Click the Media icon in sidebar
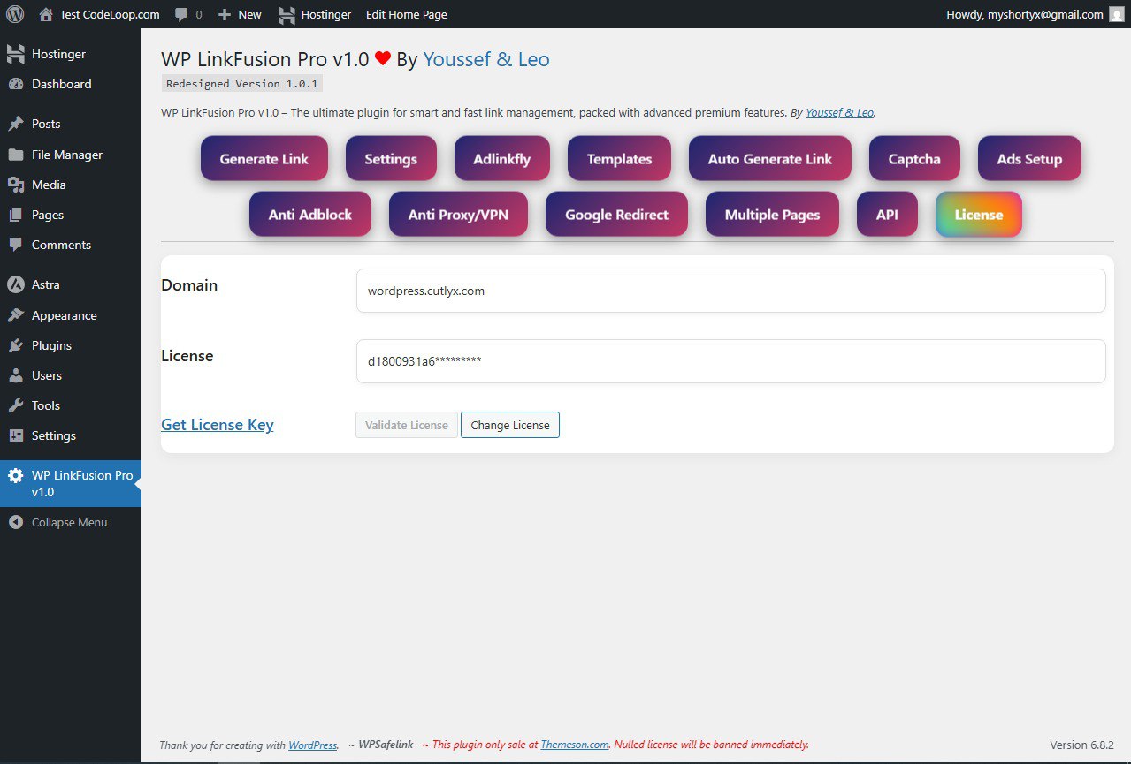This screenshot has width=1131, height=764. pos(15,185)
